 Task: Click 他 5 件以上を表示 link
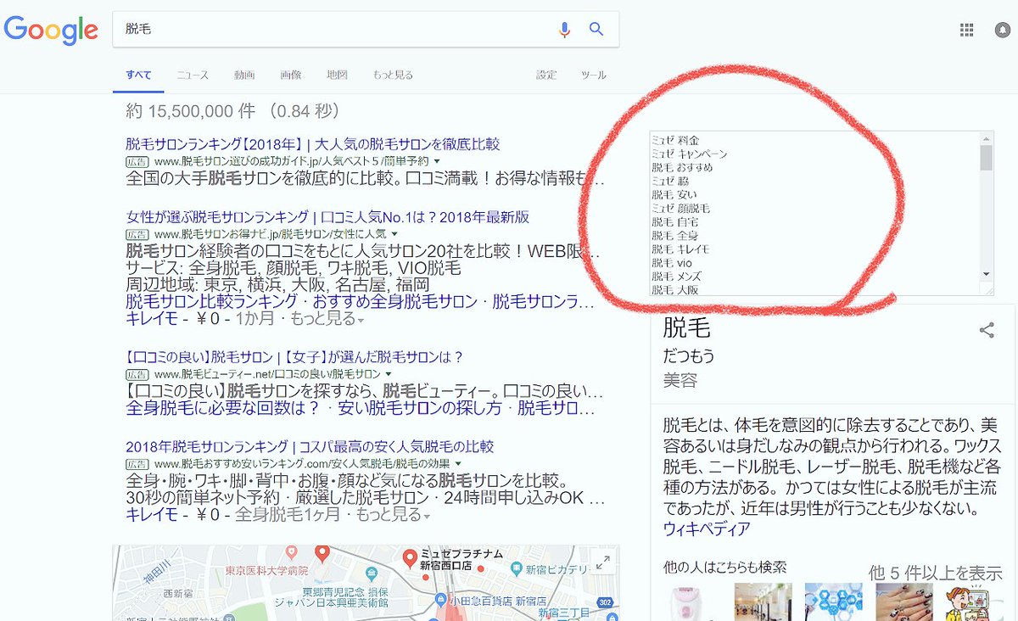click(x=935, y=573)
